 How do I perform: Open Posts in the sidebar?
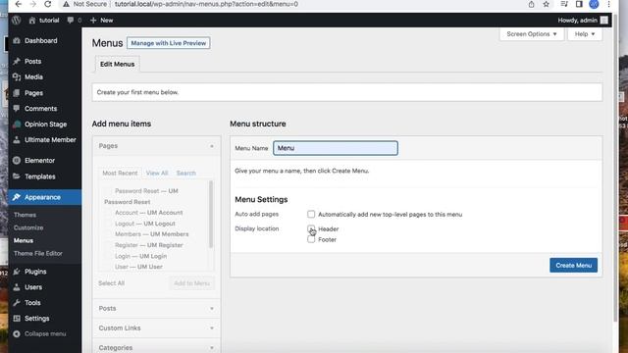click(32, 61)
